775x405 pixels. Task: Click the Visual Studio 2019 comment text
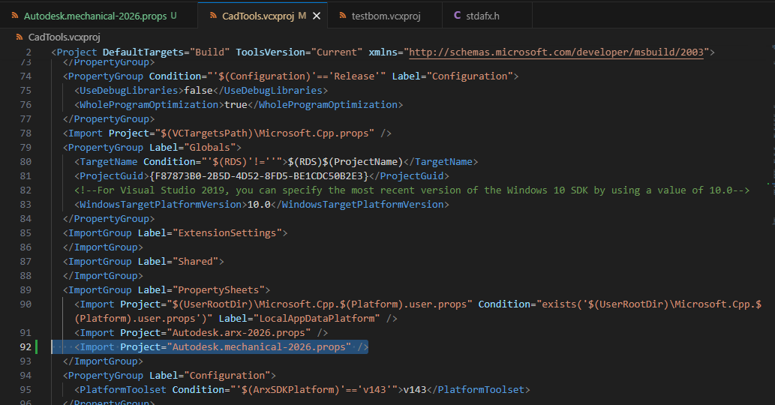click(x=413, y=190)
